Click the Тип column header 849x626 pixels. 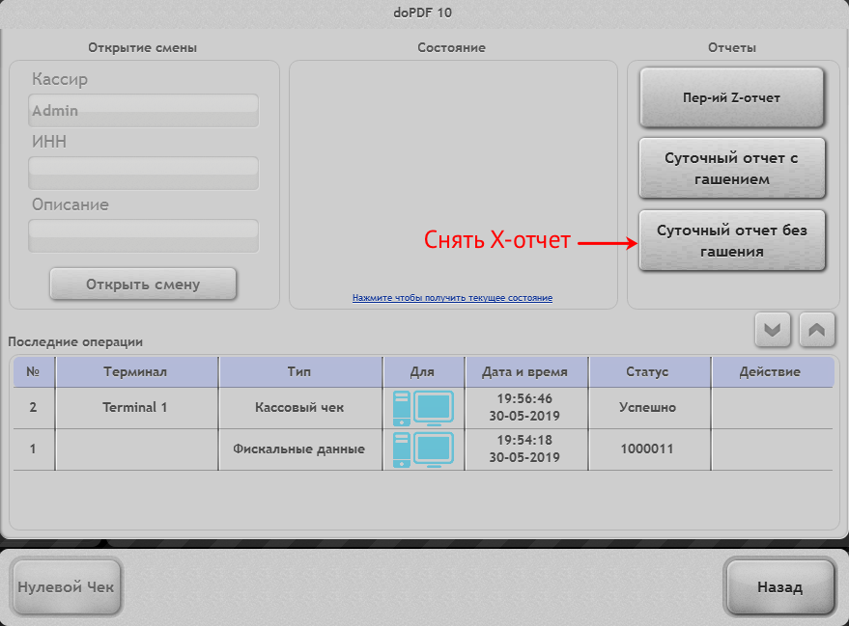pyautogui.click(x=300, y=372)
